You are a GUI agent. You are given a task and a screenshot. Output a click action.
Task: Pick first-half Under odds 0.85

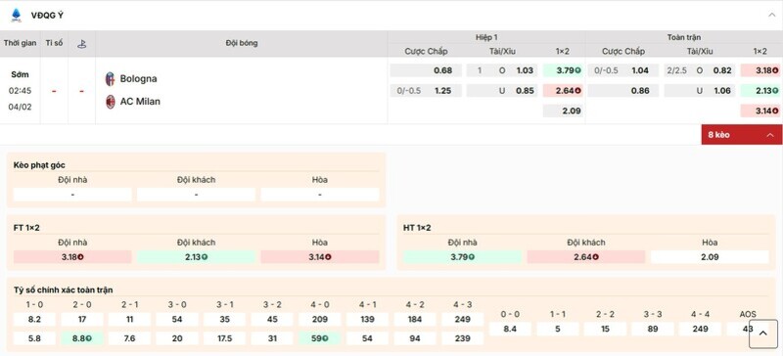click(502, 91)
